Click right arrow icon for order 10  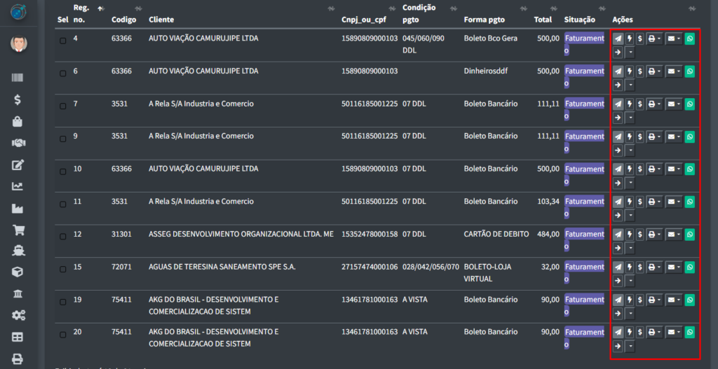(x=617, y=183)
